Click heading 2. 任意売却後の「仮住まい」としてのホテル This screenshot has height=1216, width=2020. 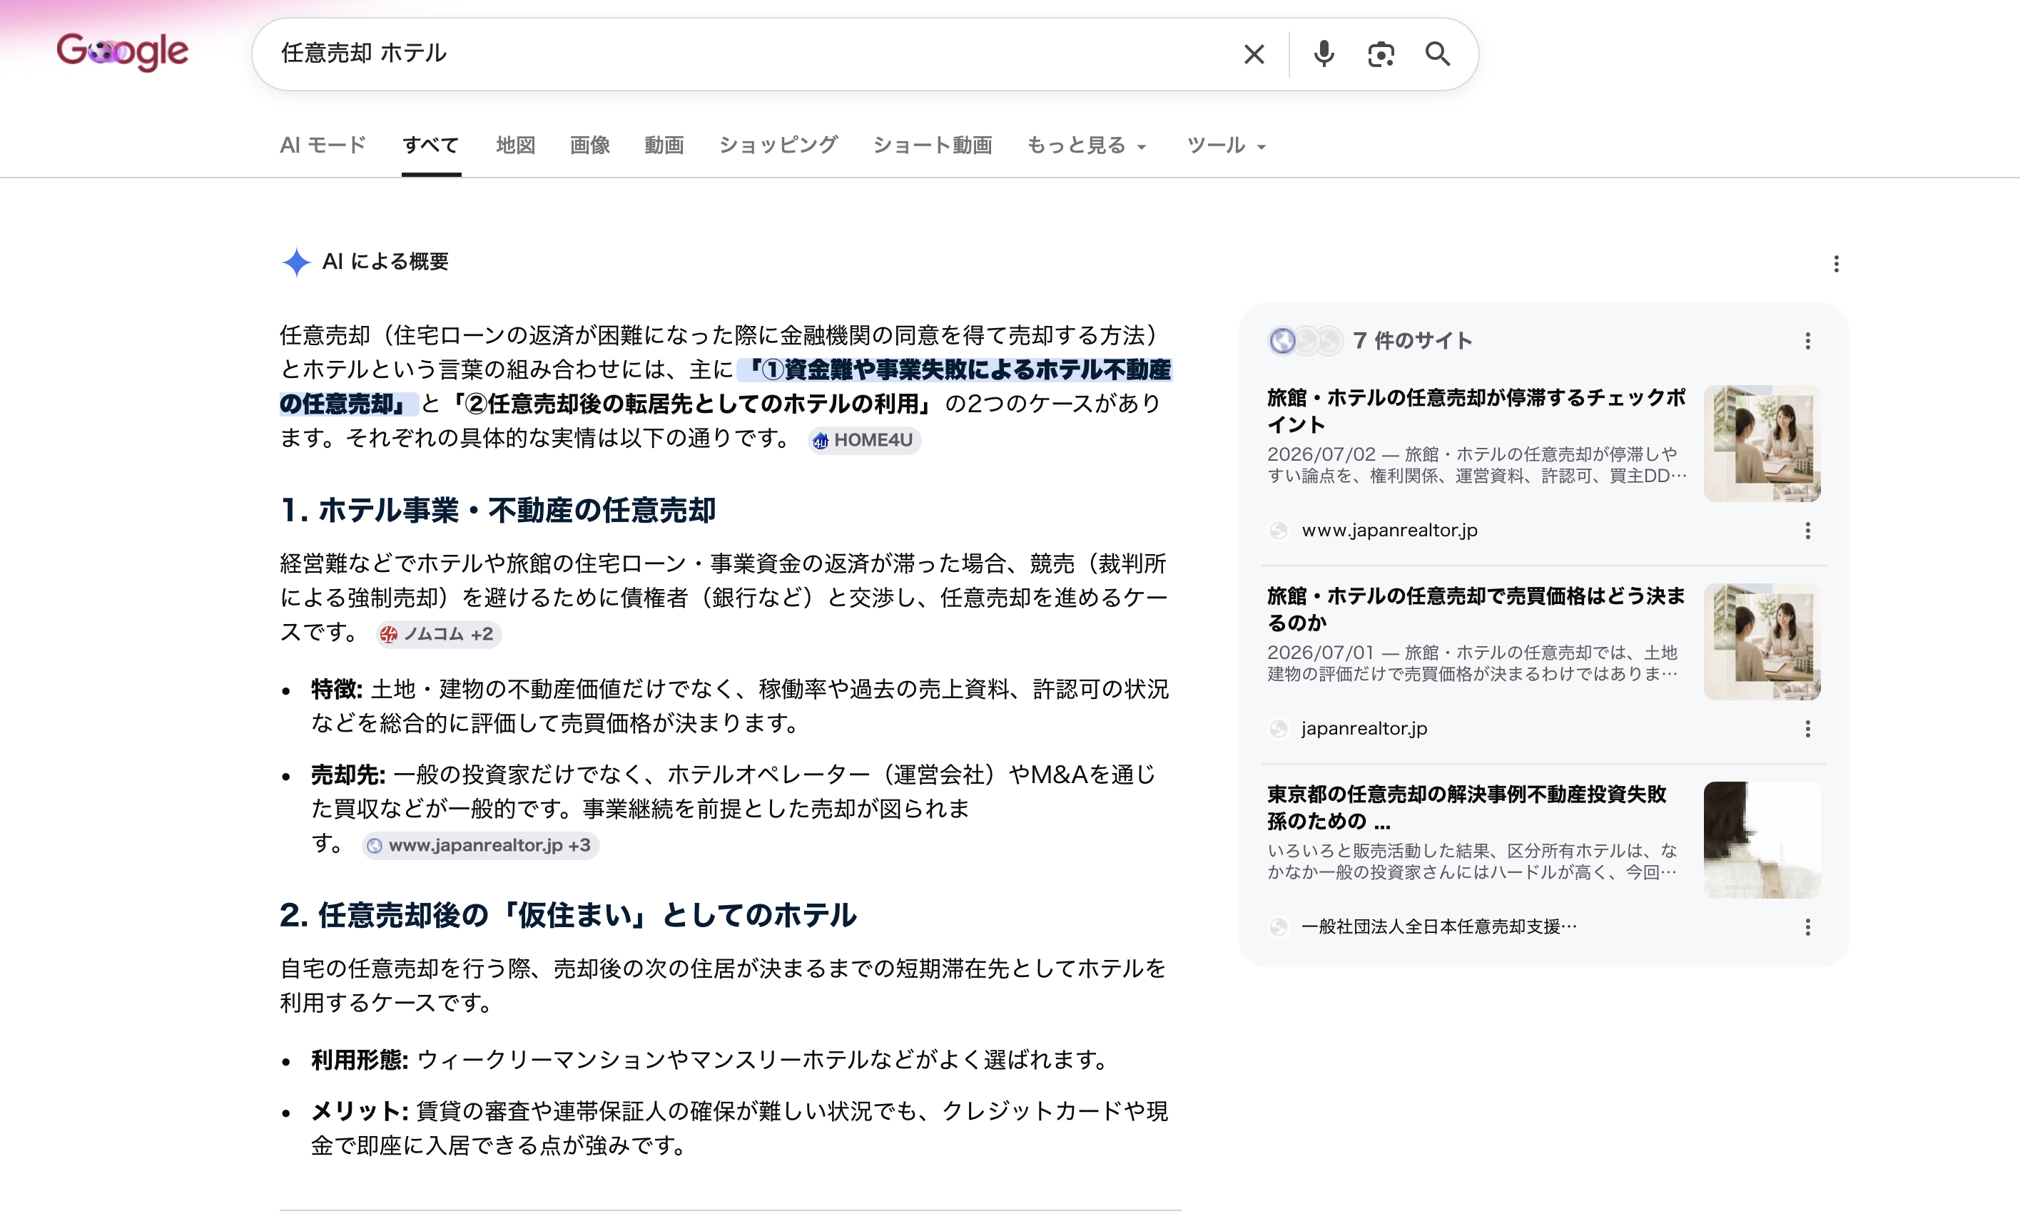(568, 915)
